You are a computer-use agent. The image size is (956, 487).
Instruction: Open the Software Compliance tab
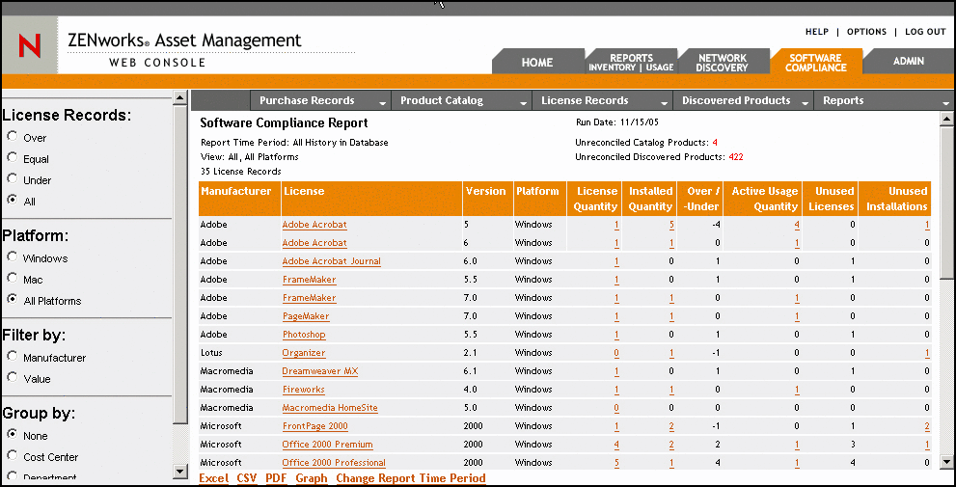(816, 63)
